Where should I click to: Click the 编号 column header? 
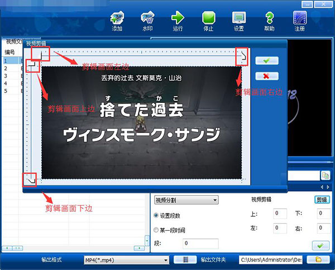pyautogui.click(x=10, y=52)
